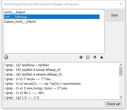This screenshot has height=110, width=127.
Task: Open settings via the gear icon
Action: pos(88,57)
